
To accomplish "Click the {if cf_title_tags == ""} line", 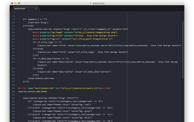I will pyautogui.click(x=47, y=42).
